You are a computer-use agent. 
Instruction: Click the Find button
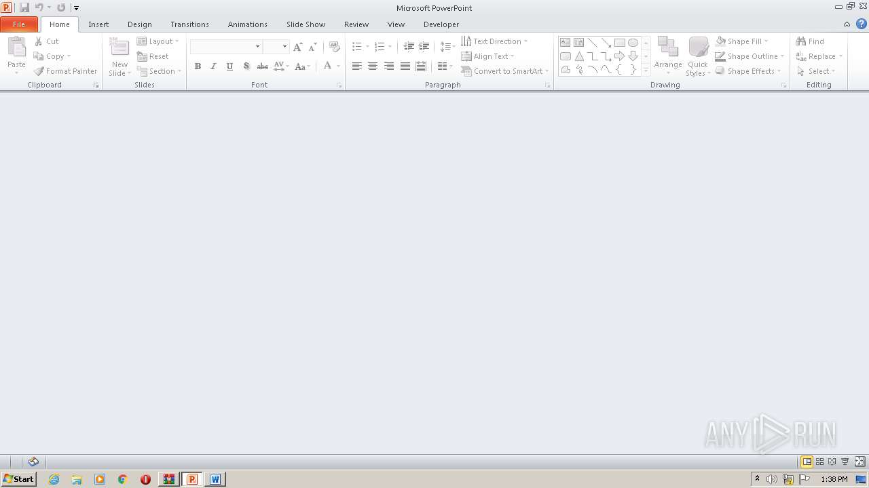810,41
